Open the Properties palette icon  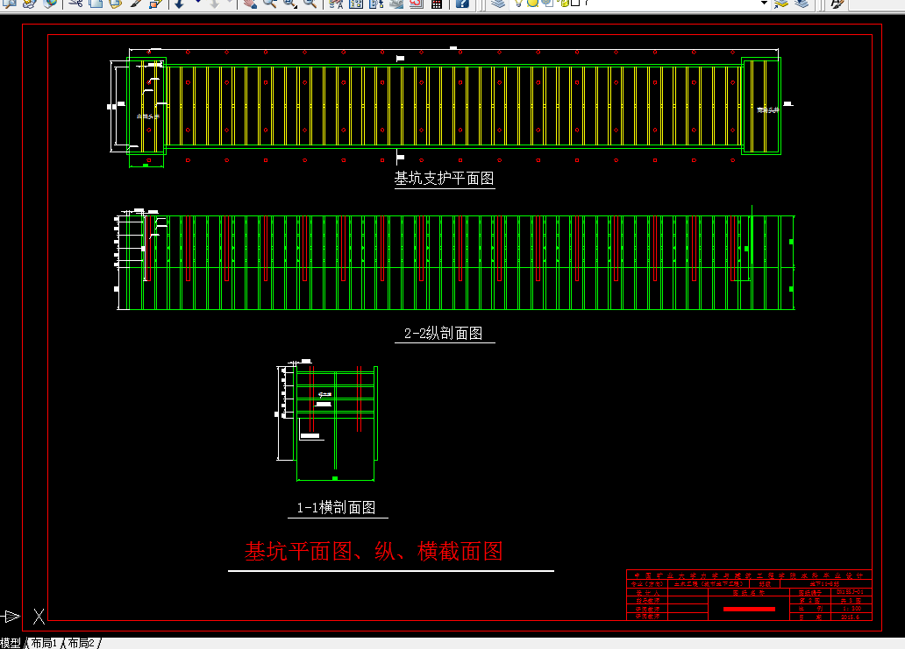point(336,3)
